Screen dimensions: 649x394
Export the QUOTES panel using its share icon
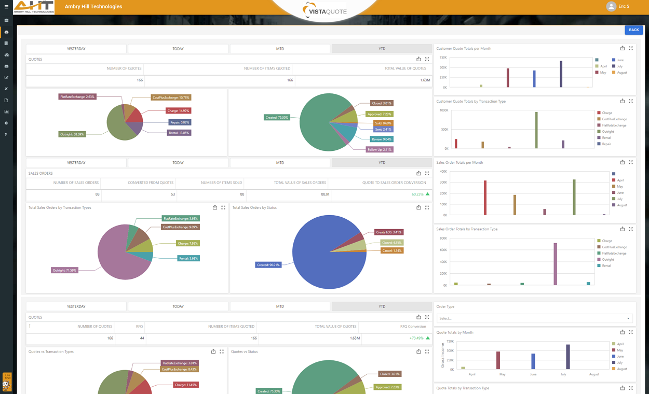(x=419, y=59)
